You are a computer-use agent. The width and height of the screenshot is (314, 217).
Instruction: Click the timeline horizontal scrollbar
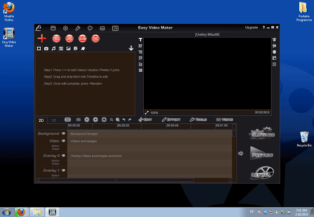pos(116,180)
